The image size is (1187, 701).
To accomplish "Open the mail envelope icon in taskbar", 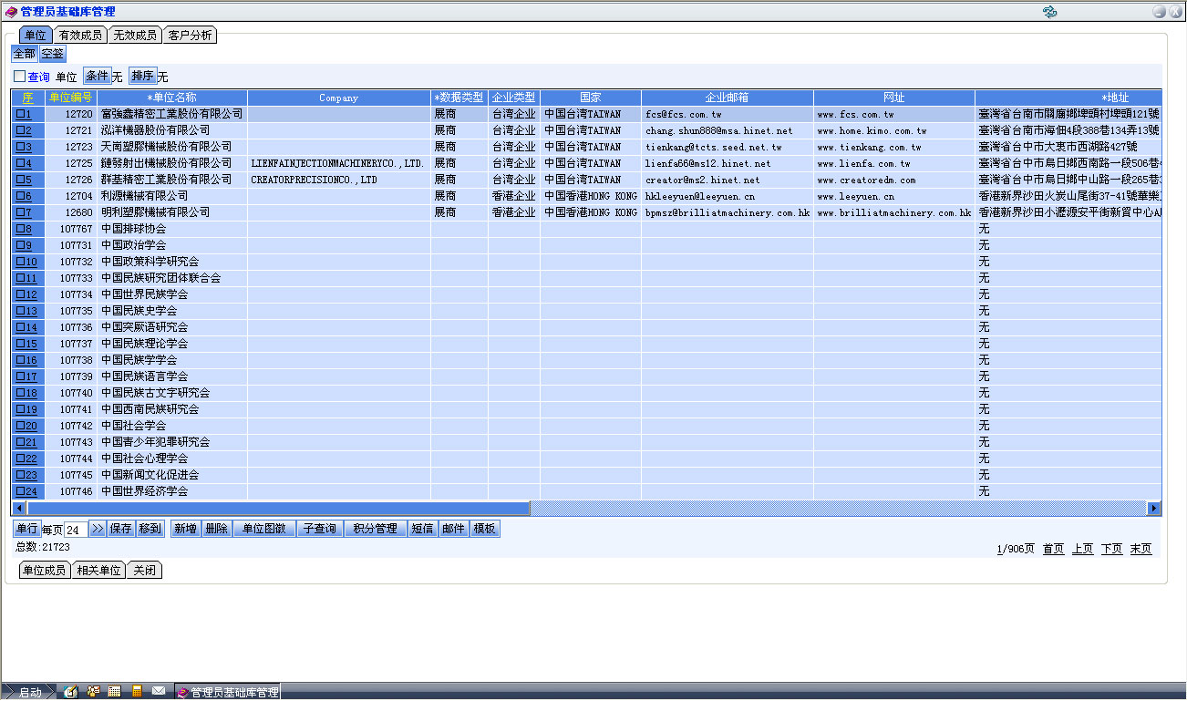I will (159, 692).
